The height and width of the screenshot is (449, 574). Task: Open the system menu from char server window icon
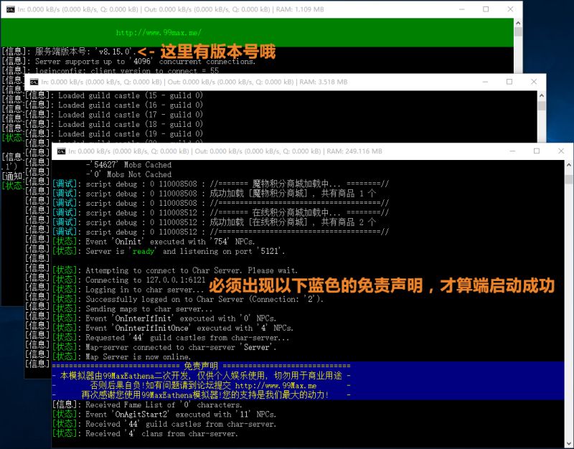tap(34, 81)
